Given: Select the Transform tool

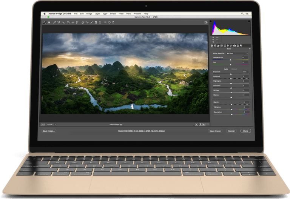Looking at the screenshot, I should [x=77, y=22].
